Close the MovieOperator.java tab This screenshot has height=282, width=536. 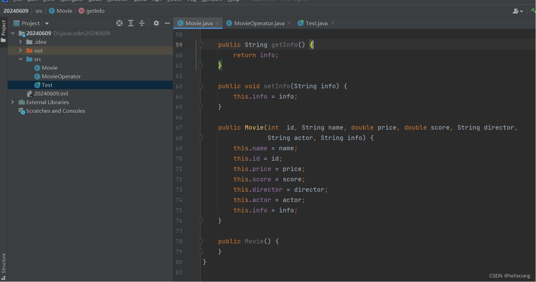coord(289,23)
